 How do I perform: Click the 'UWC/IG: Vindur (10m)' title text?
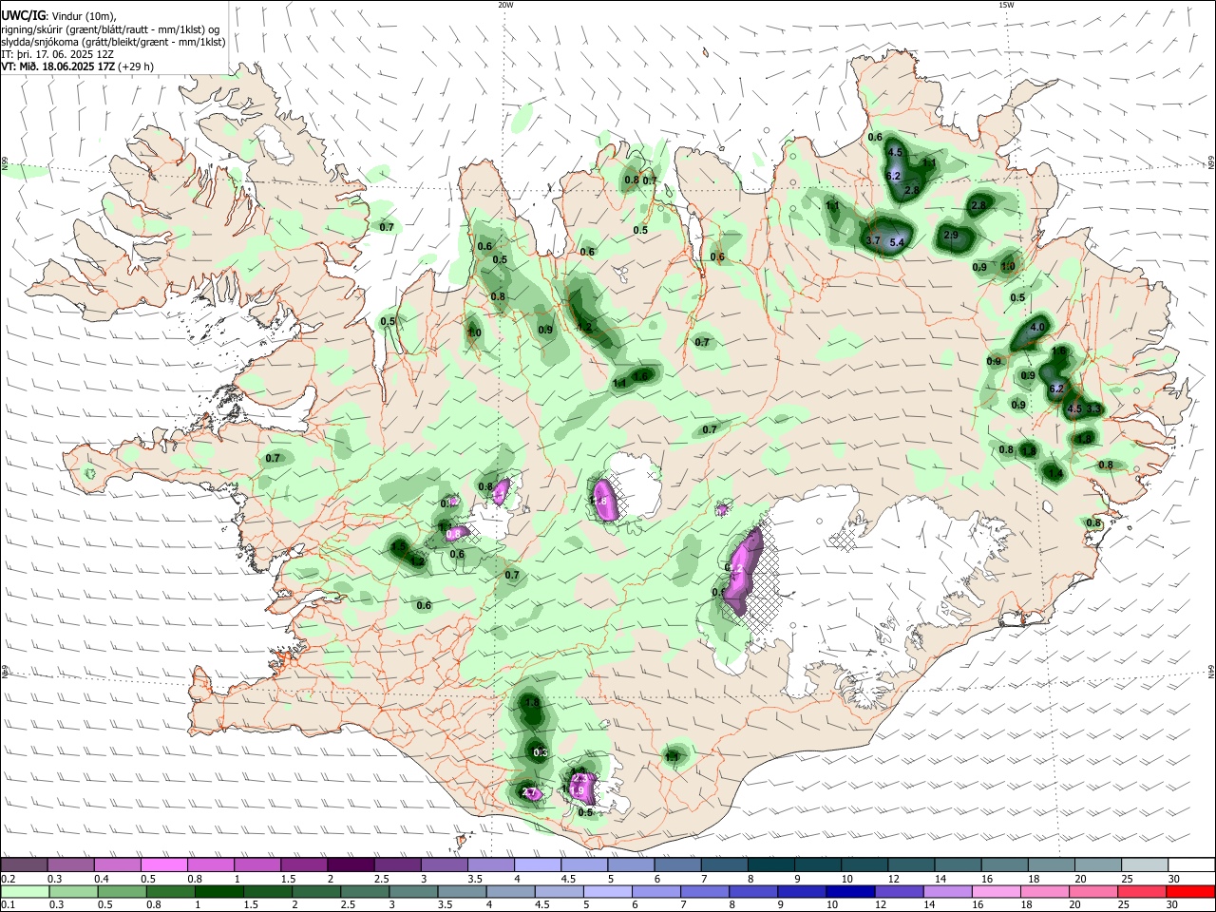(58, 15)
